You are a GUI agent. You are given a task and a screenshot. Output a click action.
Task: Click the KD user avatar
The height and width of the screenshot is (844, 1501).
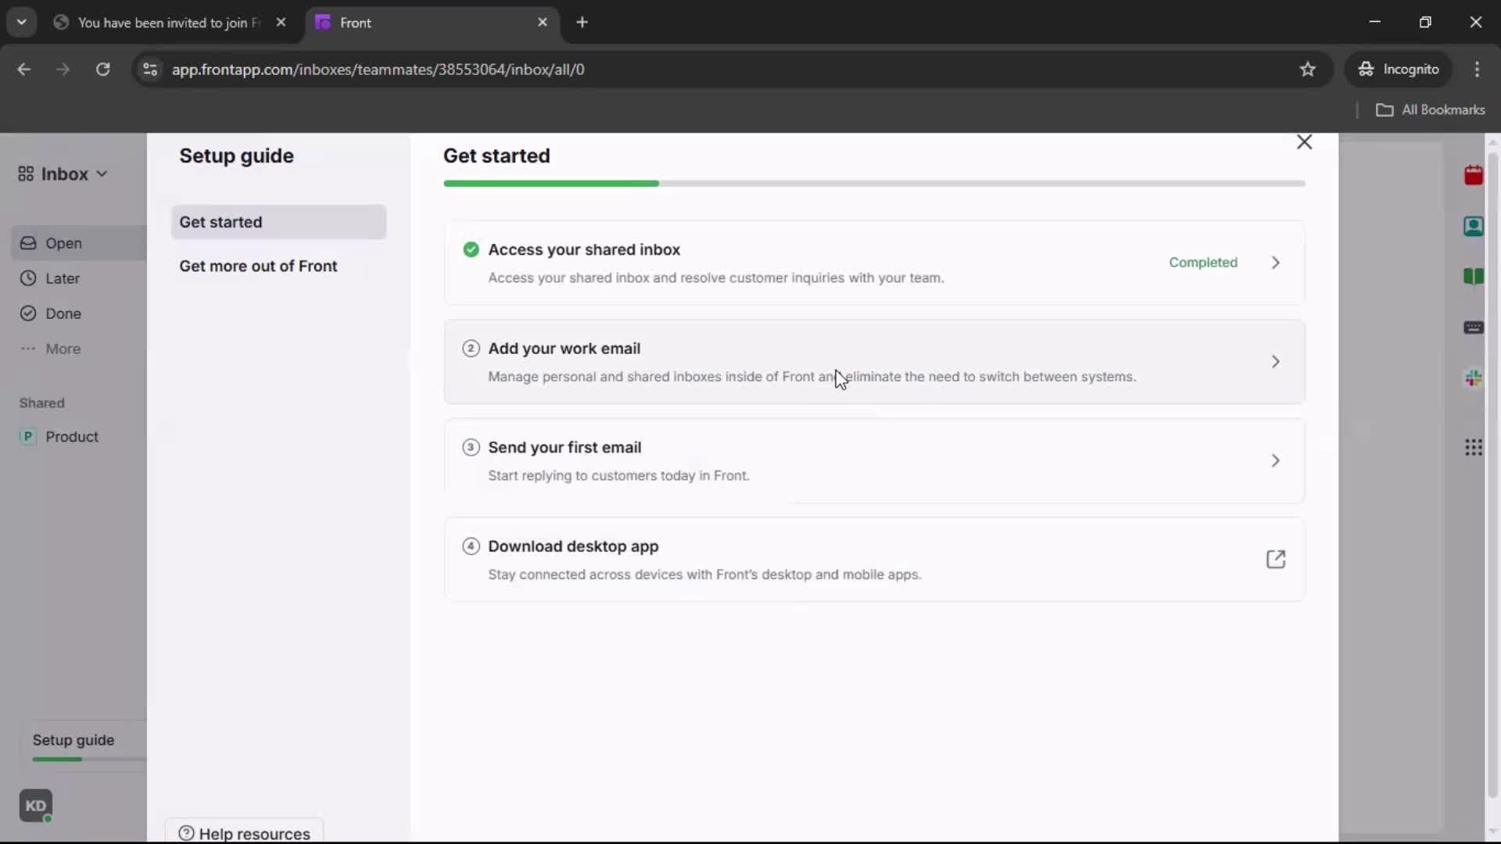tap(36, 806)
